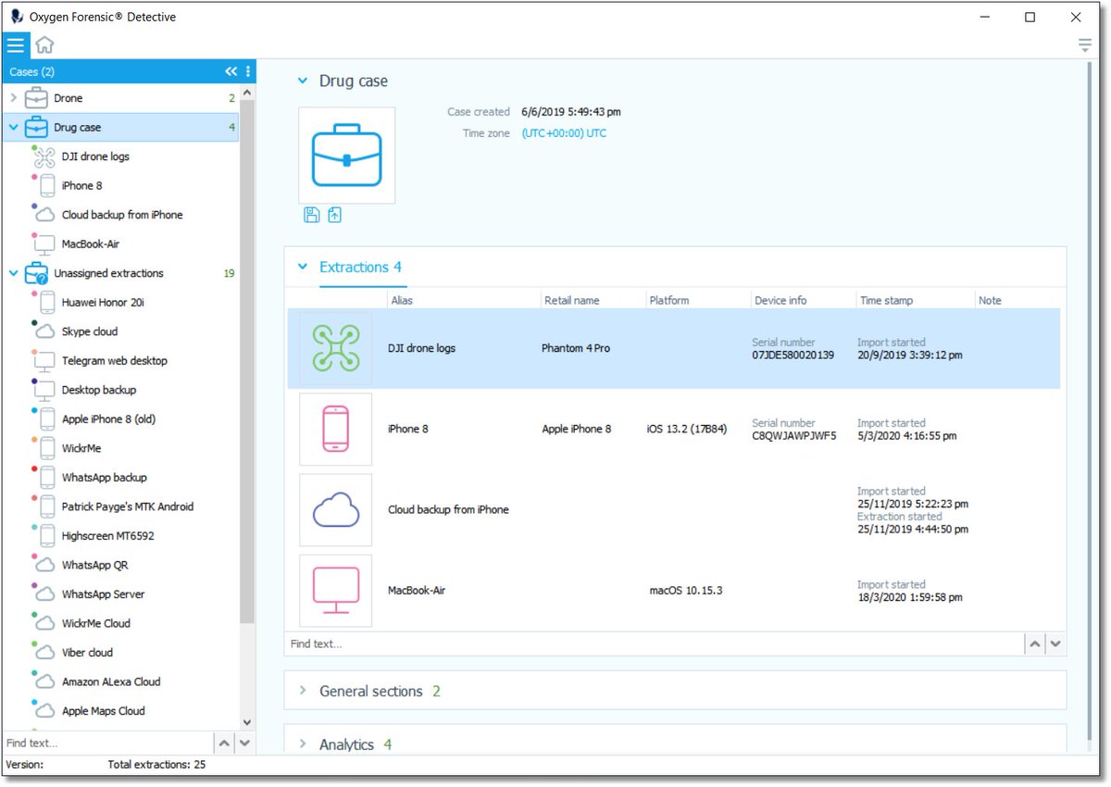
Task: Select Viber cloud in tree
Action: tap(87, 653)
